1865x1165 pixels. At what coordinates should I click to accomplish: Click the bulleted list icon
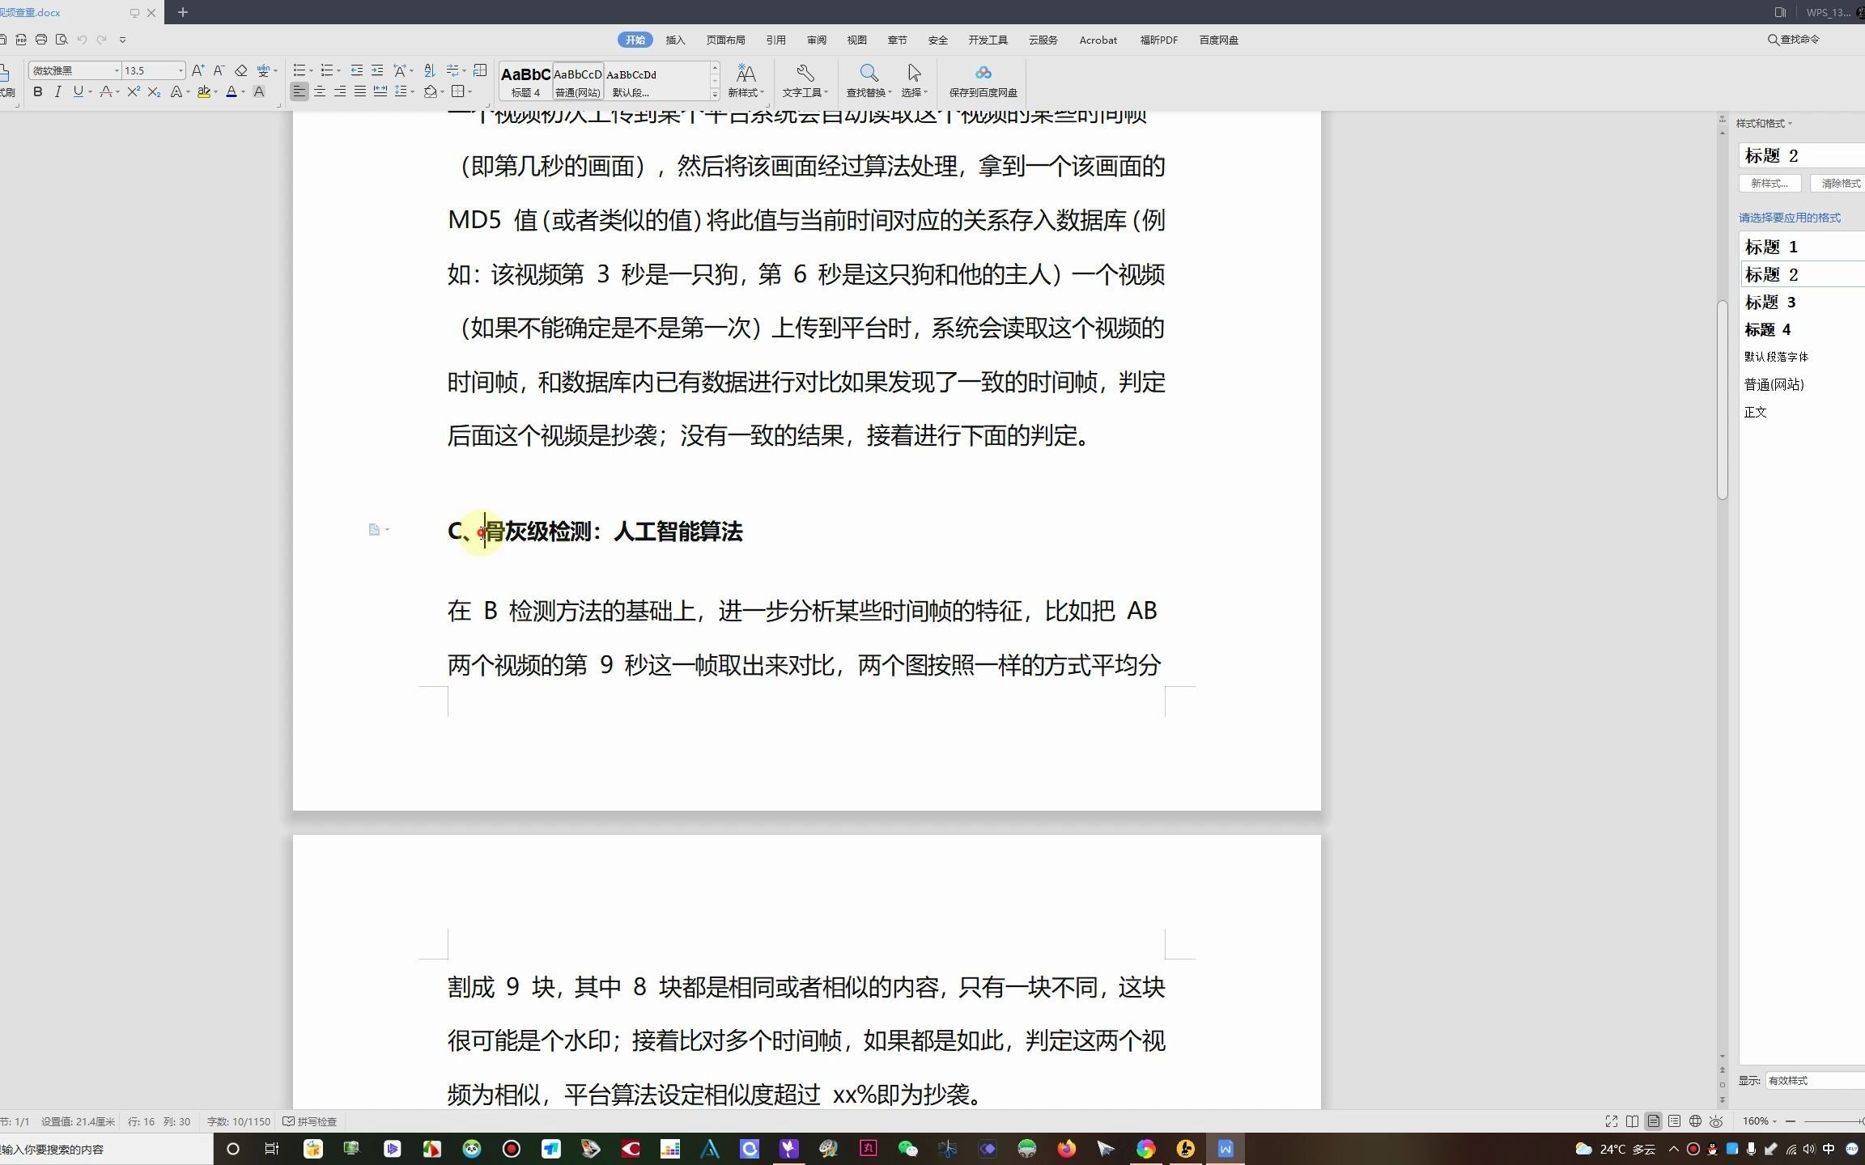click(299, 70)
